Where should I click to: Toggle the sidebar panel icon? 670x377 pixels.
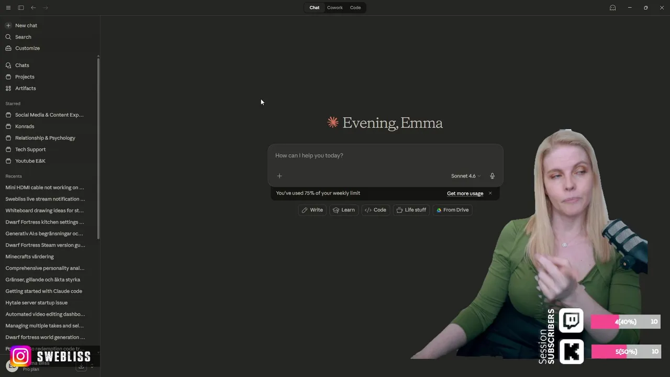[21, 8]
